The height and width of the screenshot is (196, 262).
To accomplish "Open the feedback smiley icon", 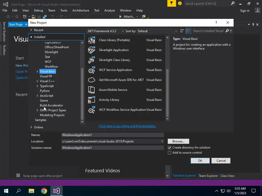I will pyautogui.click(x=180, y=3).
